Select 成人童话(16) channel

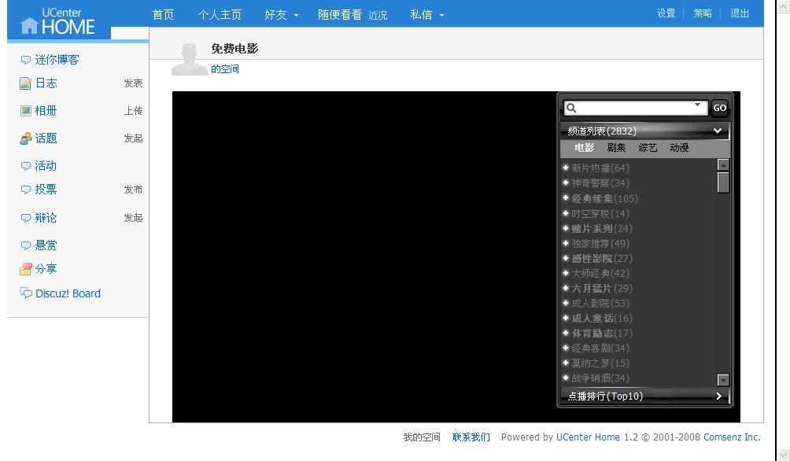click(602, 319)
